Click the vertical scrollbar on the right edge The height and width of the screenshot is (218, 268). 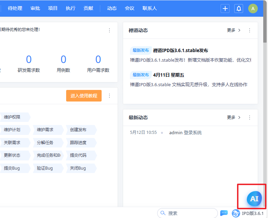(265, 102)
